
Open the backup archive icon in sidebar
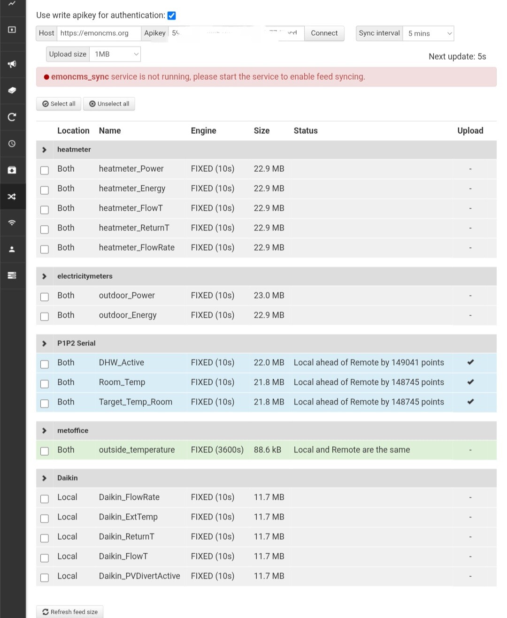pyautogui.click(x=12, y=170)
